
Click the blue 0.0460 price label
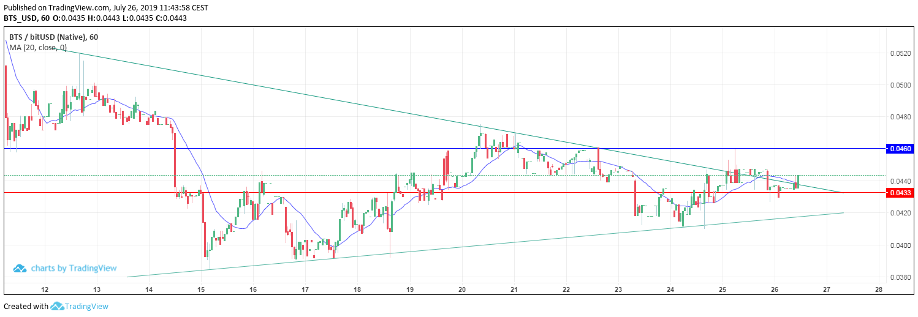(x=900, y=149)
